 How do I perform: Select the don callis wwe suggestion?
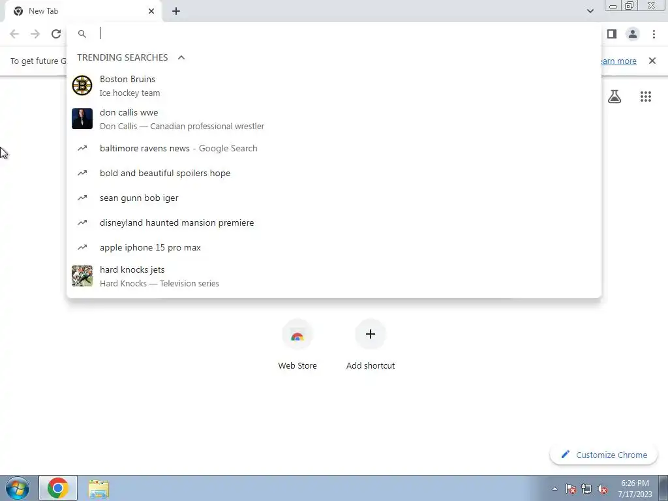(x=334, y=119)
